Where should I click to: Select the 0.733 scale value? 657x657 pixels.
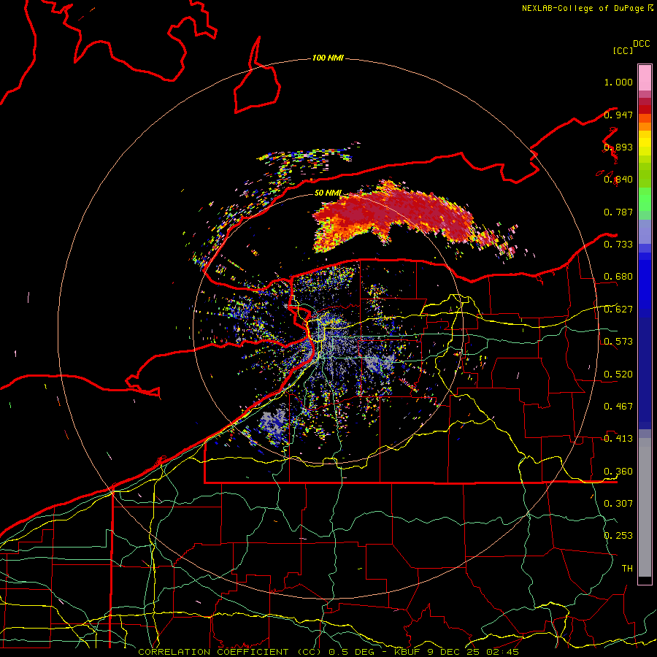(x=618, y=245)
